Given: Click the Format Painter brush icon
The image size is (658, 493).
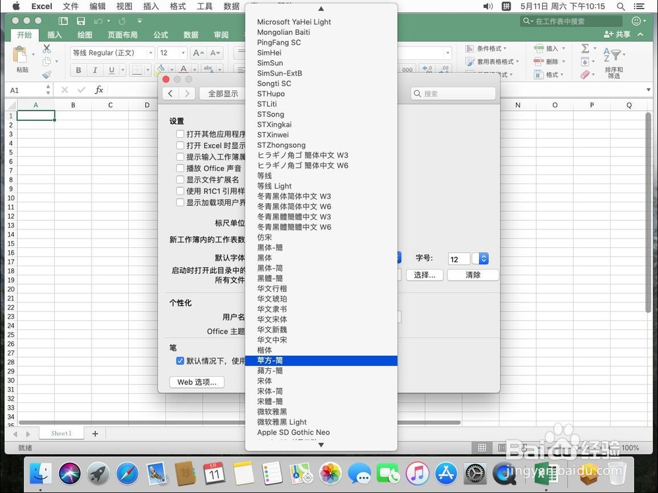Looking at the screenshot, I should pos(47,75).
